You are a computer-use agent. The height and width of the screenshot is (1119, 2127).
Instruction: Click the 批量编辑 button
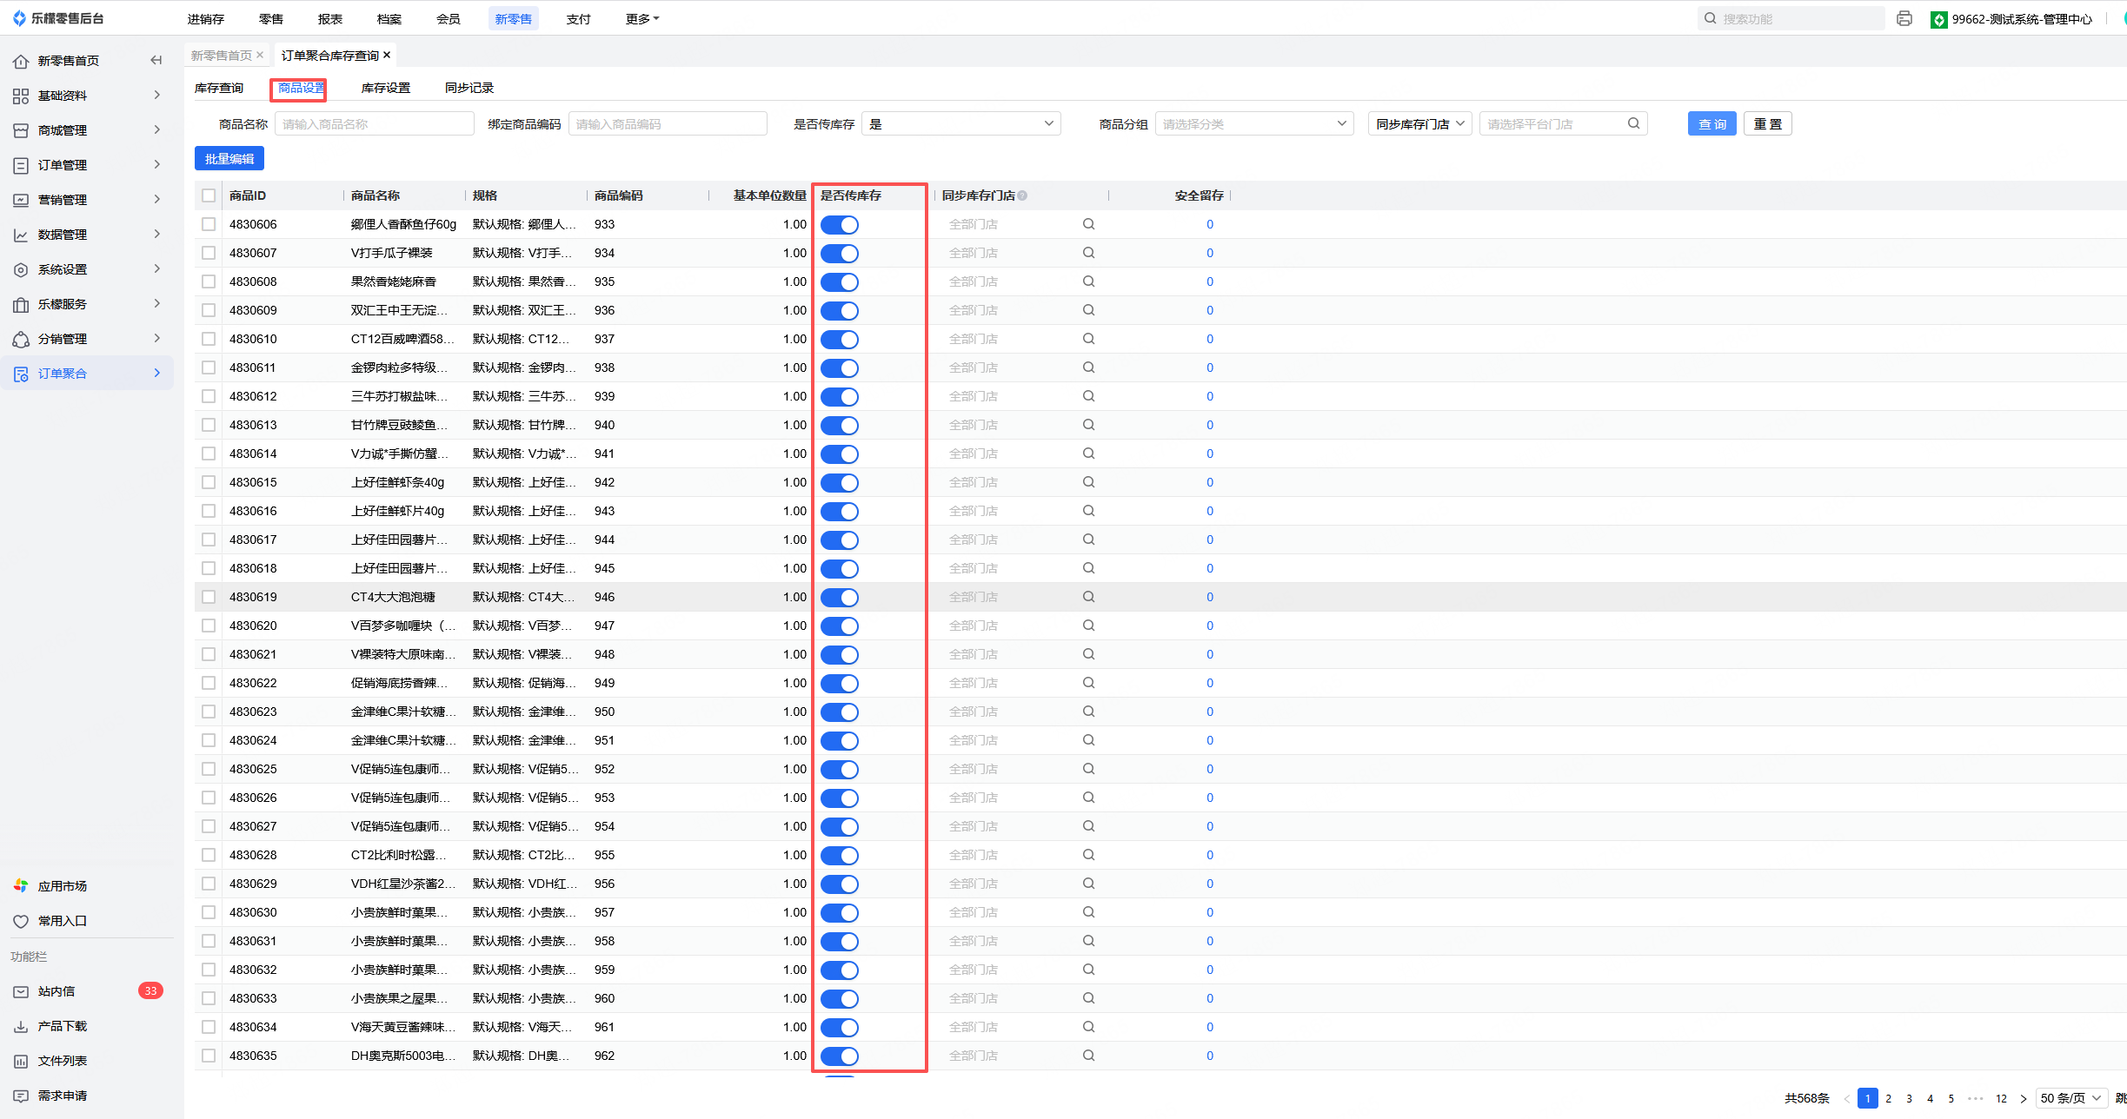[229, 159]
